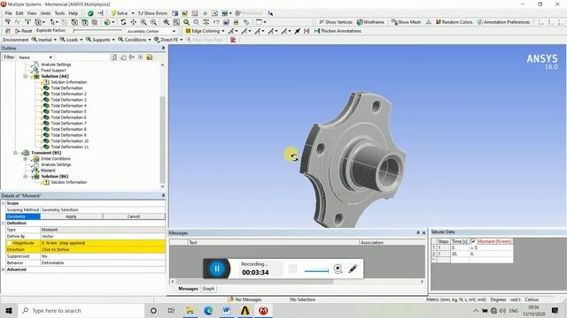This screenshot has width=567, height=318.
Task: Open Microsoft Edge from taskbar
Action: click(x=208, y=310)
